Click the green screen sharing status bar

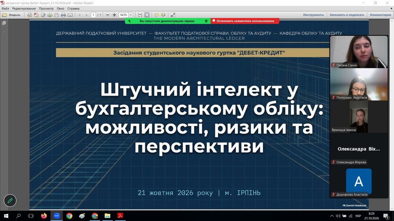(x=167, y=21)
